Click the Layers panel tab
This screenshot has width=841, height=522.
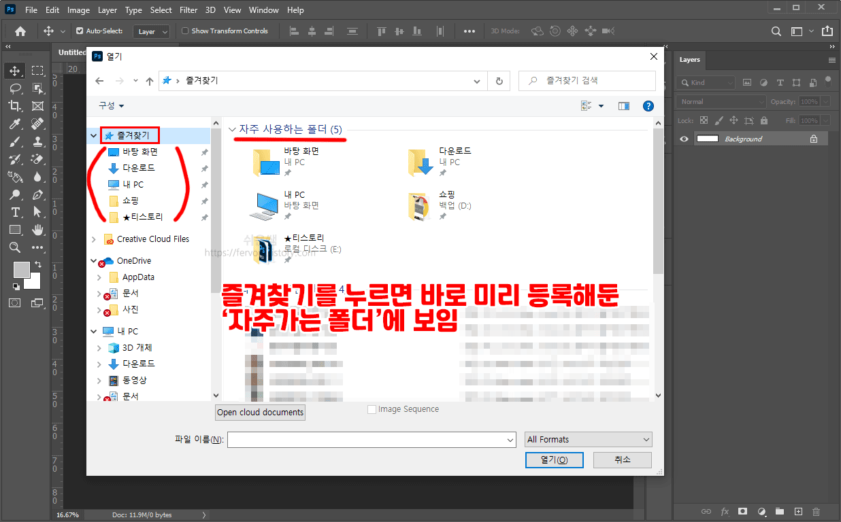(x=689, y=60)
